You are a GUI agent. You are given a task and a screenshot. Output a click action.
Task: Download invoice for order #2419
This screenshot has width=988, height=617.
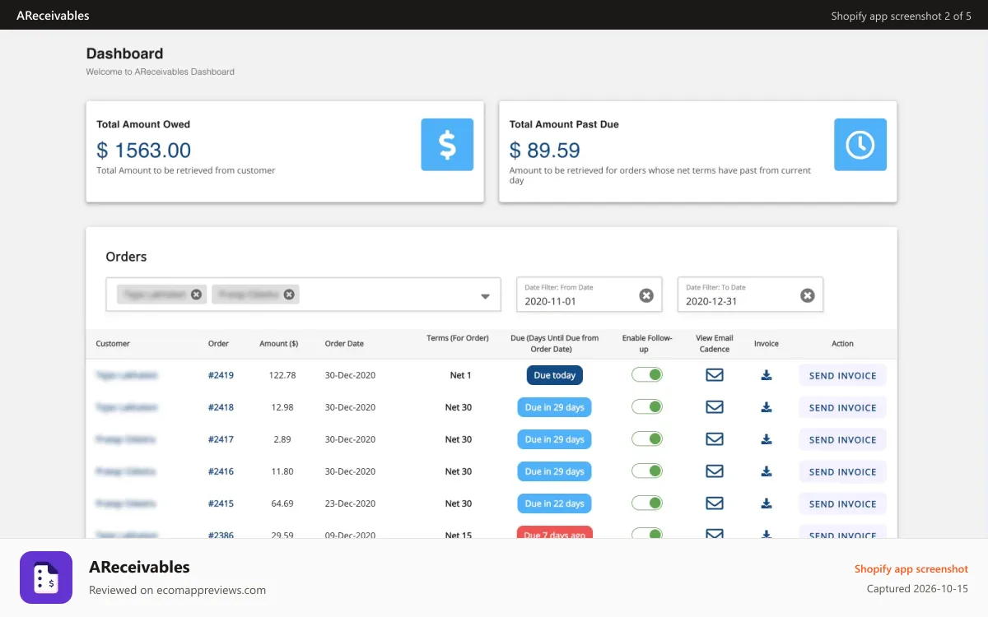pyautogui.click(x=767, y=375)
